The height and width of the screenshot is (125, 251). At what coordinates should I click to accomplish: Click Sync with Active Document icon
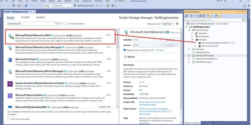(x=197, y=16)
